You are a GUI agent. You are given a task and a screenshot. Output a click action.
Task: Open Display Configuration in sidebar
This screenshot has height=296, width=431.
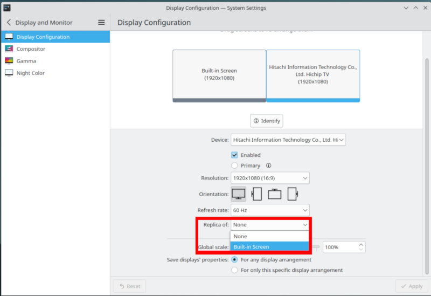click(55, 37)
